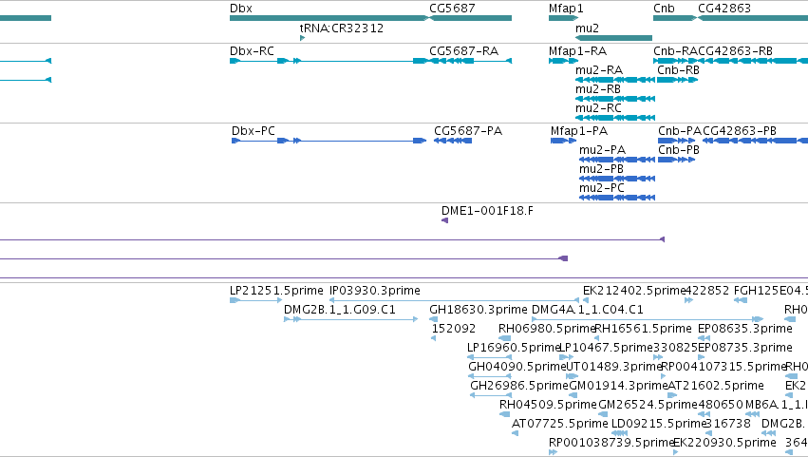808x457 pixels.
Task: Select the LP16960.5prime EST
Action: coord(490,358)
